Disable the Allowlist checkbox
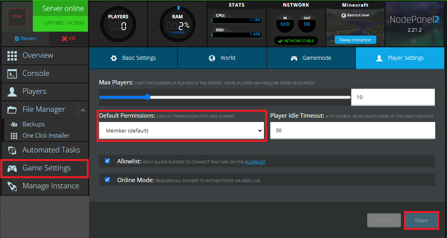This screenshot has height=238, width=447. click(108, 161)
